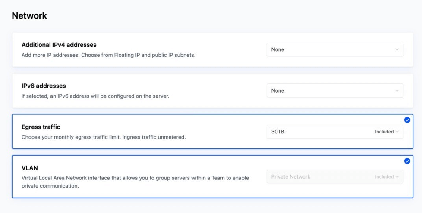Click chevron arrow in Additional IPv4 addresses dropdown
422x213 pixels.
(x=397, y=49)
